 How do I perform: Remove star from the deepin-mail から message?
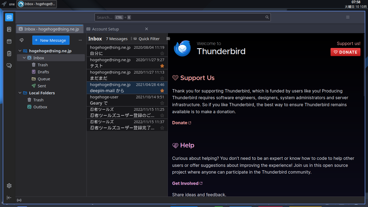[162, 91]
